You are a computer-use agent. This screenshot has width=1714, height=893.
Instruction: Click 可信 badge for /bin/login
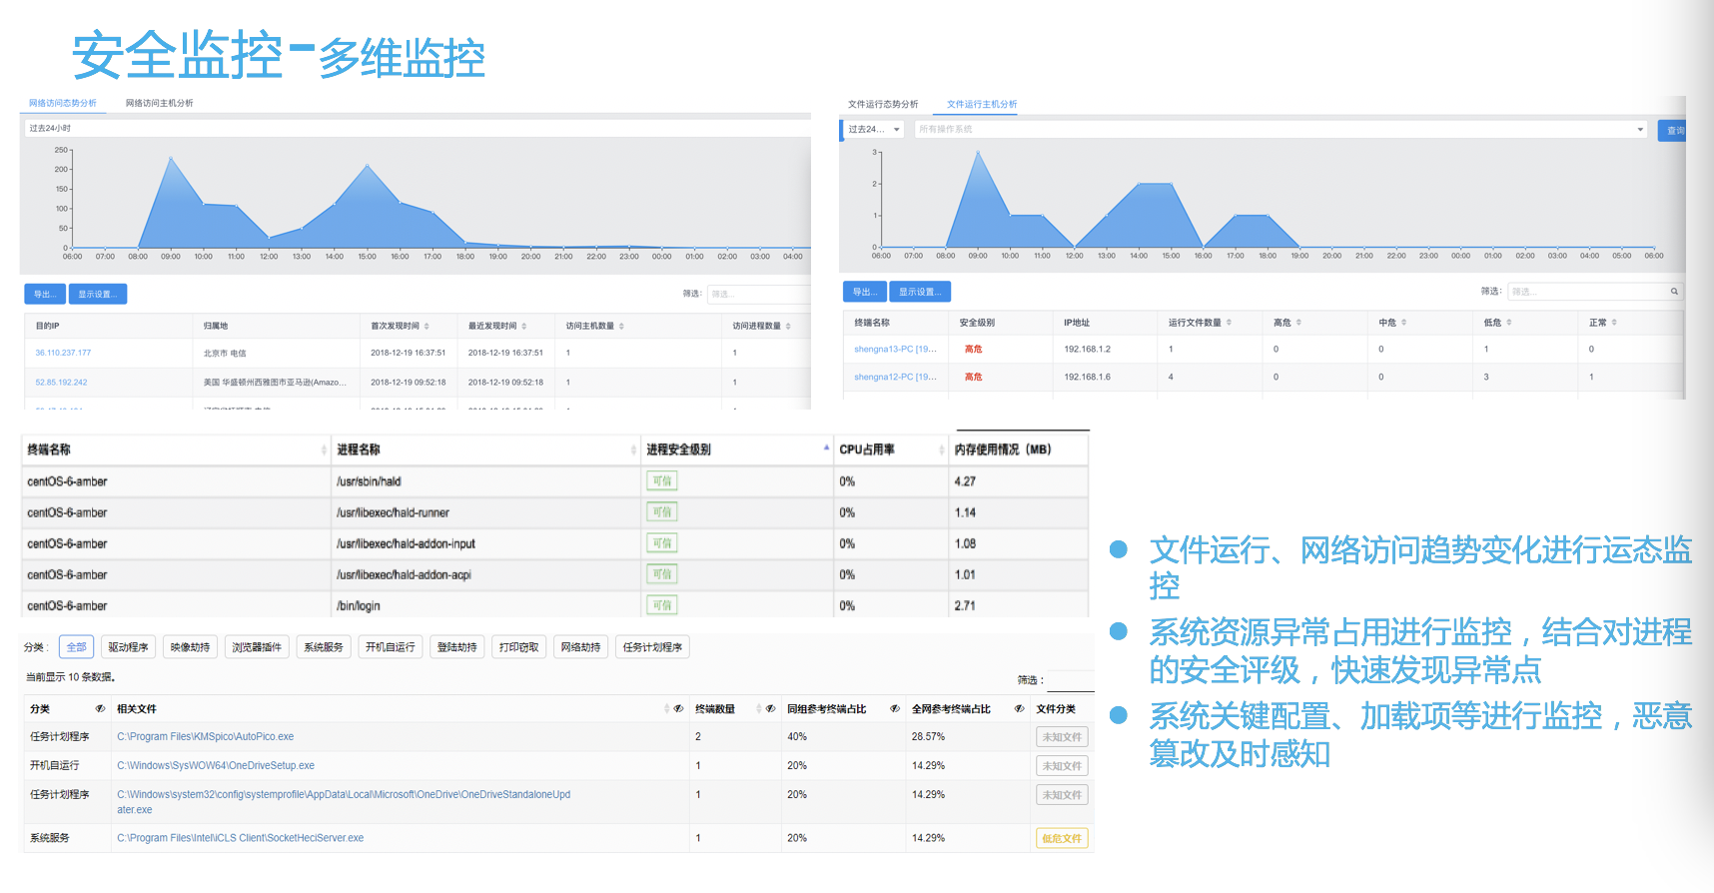(x=662, y=605)
